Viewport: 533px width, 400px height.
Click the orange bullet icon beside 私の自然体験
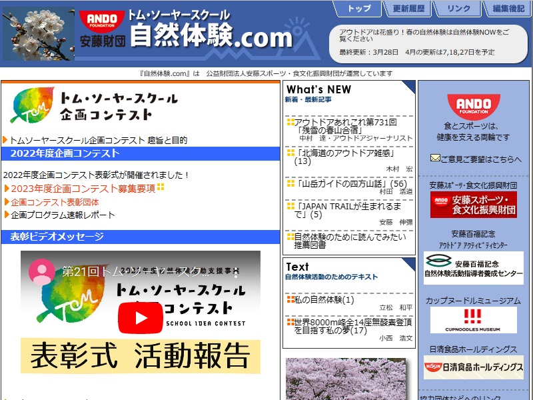coord(290,299)
